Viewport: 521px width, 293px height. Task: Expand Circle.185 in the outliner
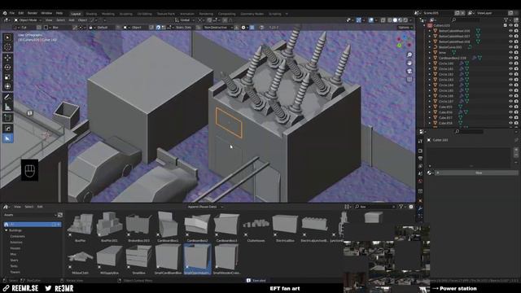(430, 90)
